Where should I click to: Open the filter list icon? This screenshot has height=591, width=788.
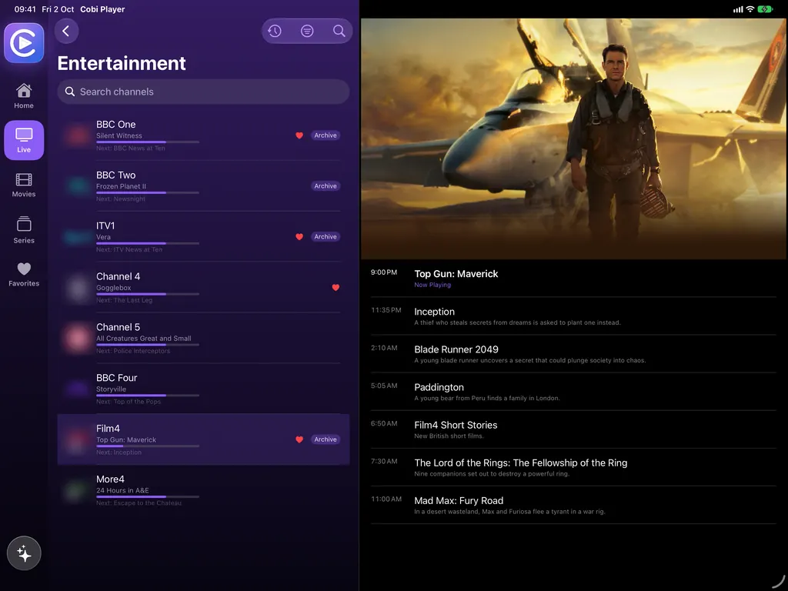(307, 31)
